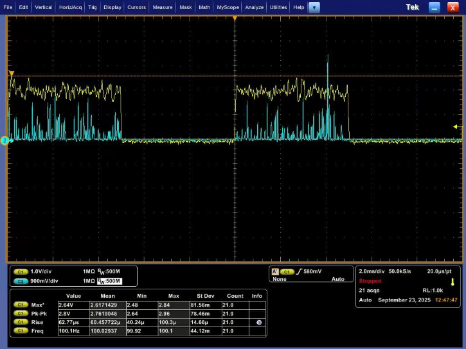466x349 pixels.
Task: Click the 12:47:47 time readout
Action: coord(446,300)
